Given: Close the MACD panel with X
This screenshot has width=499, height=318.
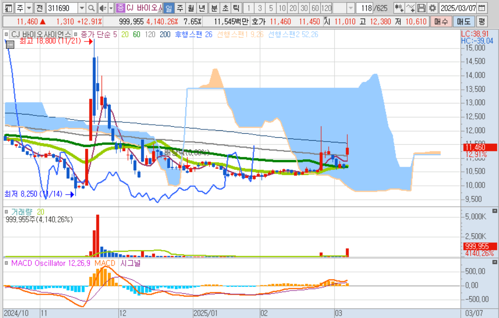Looking at the screenshot, I should pyautogui.click(x=494, y=262).
